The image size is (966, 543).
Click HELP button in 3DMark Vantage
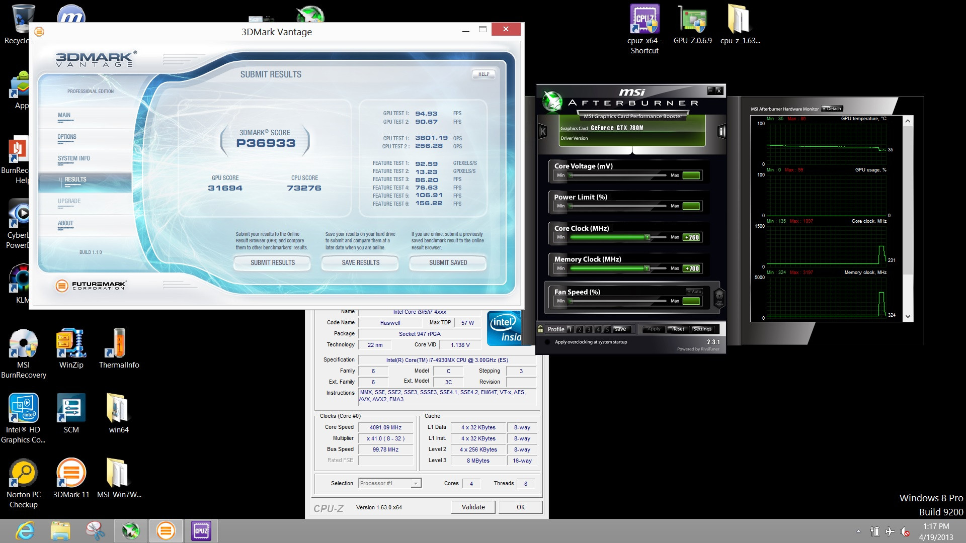(484, 74)
